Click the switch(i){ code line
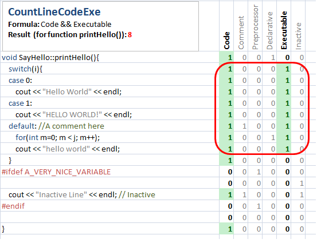Screen dimensions: 317x243 pyautogui.click(x=25, y=69)
